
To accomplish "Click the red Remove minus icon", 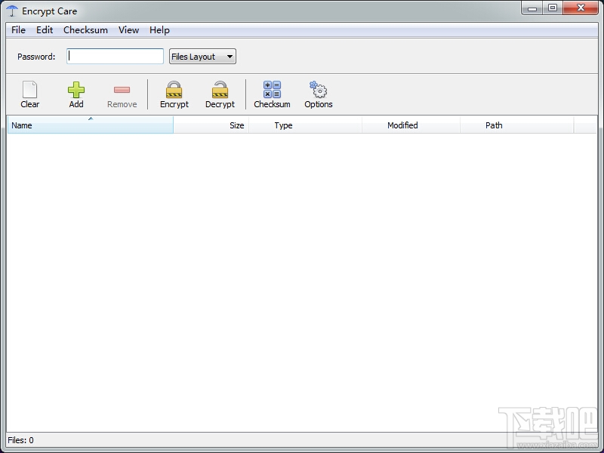I will tap(122, 90).
